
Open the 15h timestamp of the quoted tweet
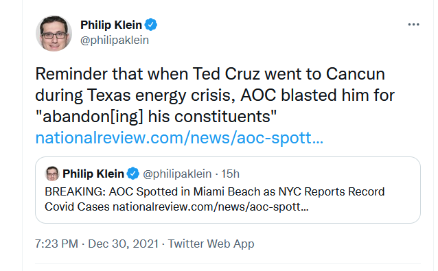pyautogui.click(x=231, y=174)
